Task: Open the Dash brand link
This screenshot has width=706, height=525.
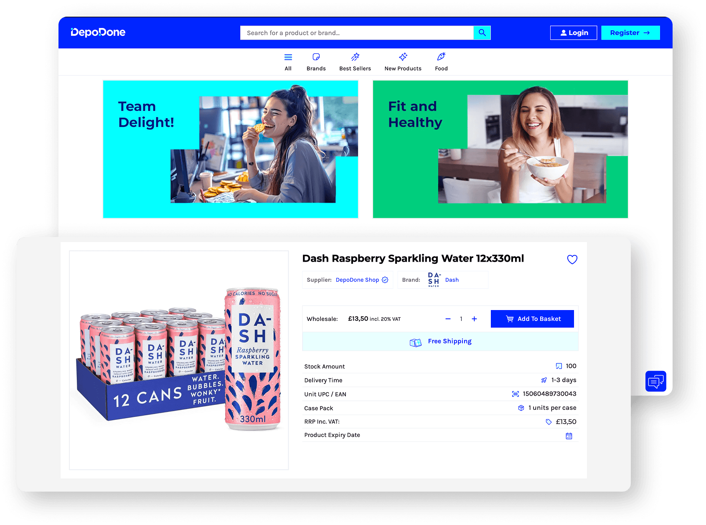Action: (452, 280)
